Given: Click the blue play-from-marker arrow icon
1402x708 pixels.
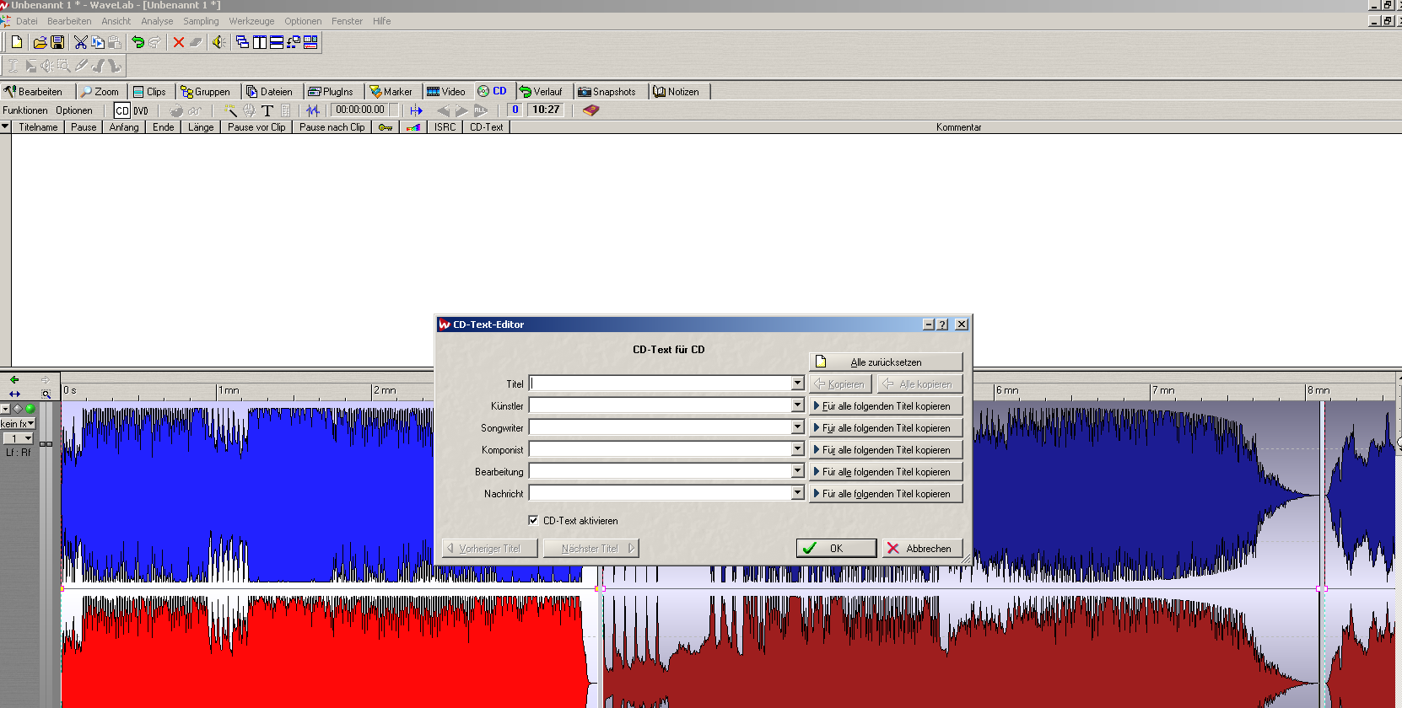Looking at the screenshot, I should tap(417, 110).
